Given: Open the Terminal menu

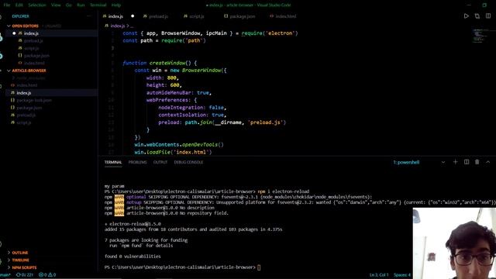Looking at the screenshot, I should (98, 5).
